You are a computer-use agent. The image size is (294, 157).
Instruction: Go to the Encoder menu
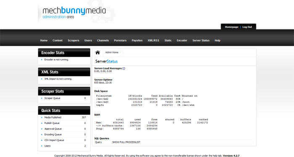(x=182, y=40)
